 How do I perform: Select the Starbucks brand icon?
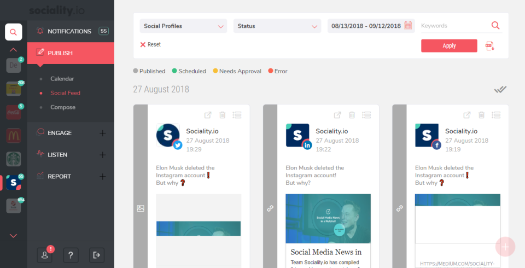point(14,159)
